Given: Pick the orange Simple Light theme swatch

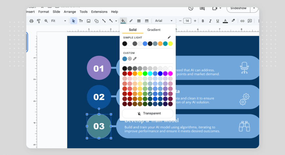Looking at the screenshot, I should tap(160, 44).
